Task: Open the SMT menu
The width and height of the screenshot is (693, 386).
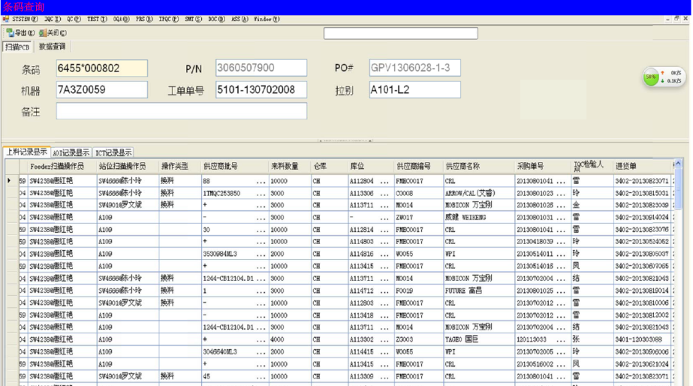Action: click(x=193, y=19)
